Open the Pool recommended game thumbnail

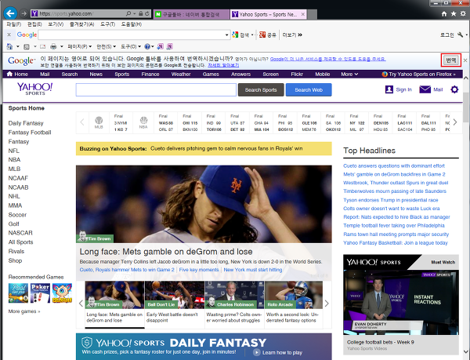(x=18, y=293)
